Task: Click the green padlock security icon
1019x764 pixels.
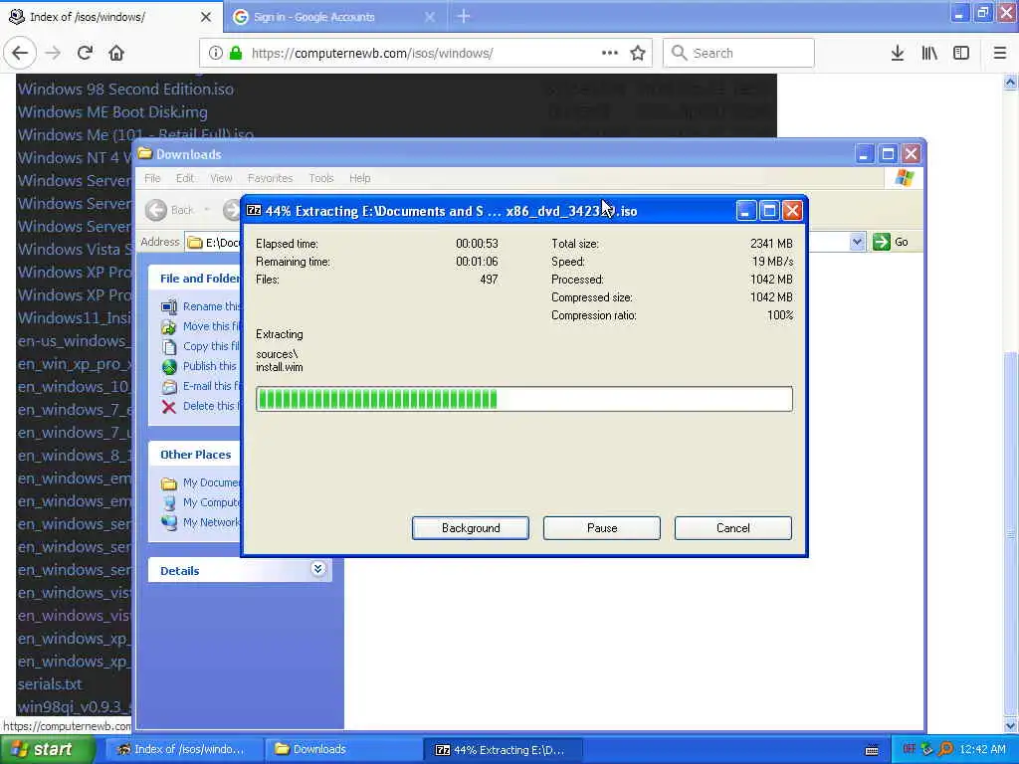Action: (236, 54)
